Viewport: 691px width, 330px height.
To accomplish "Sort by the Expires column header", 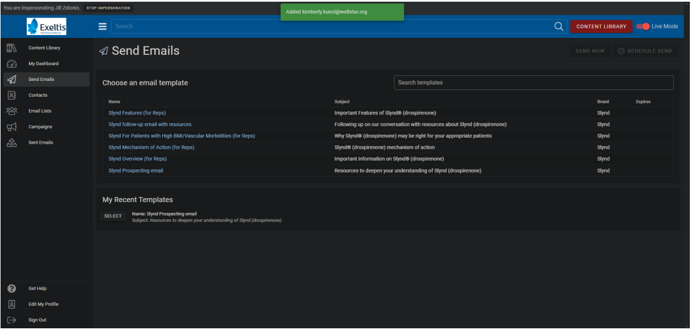I will pos(643,102).
